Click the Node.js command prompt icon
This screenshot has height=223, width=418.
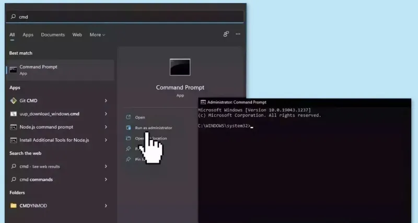(x=13, y=127)
